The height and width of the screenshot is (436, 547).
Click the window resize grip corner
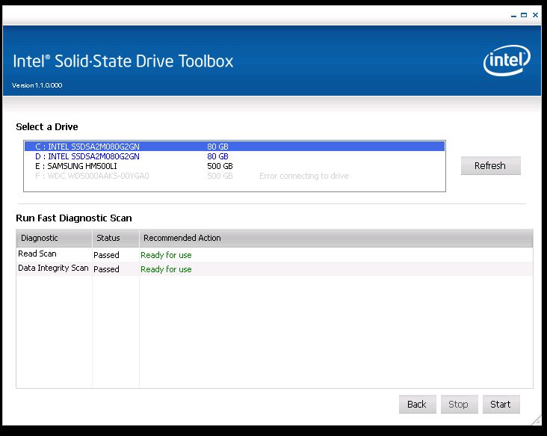click(536, 420)
